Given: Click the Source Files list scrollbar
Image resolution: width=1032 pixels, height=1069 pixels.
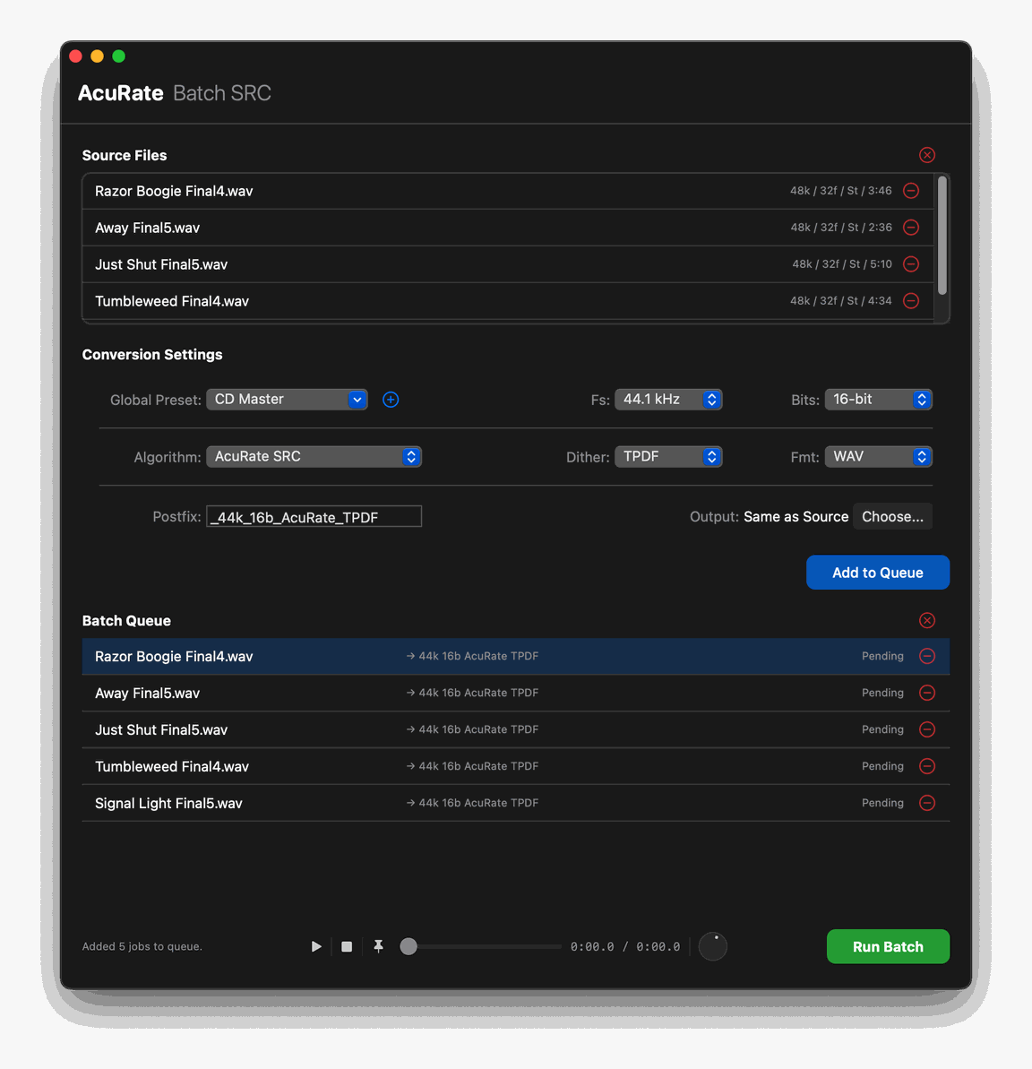Looking at the screenshot, I should [x=942, y=235].
